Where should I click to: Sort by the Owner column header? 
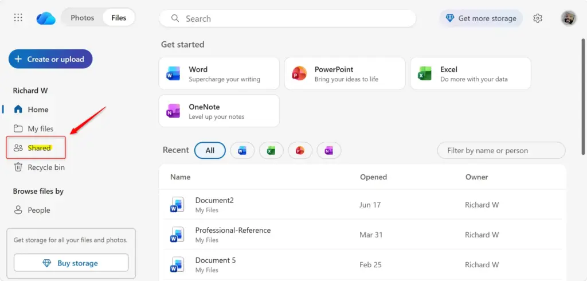point(476,177)
